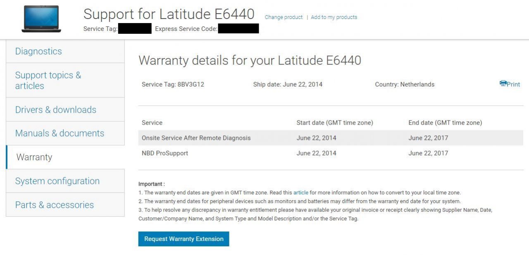
Task: Click the Change product link
Action: point(284,17)
